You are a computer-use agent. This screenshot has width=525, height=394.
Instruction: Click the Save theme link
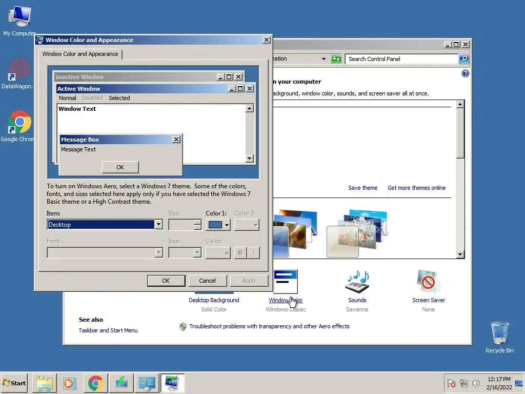tap(362, 188)
